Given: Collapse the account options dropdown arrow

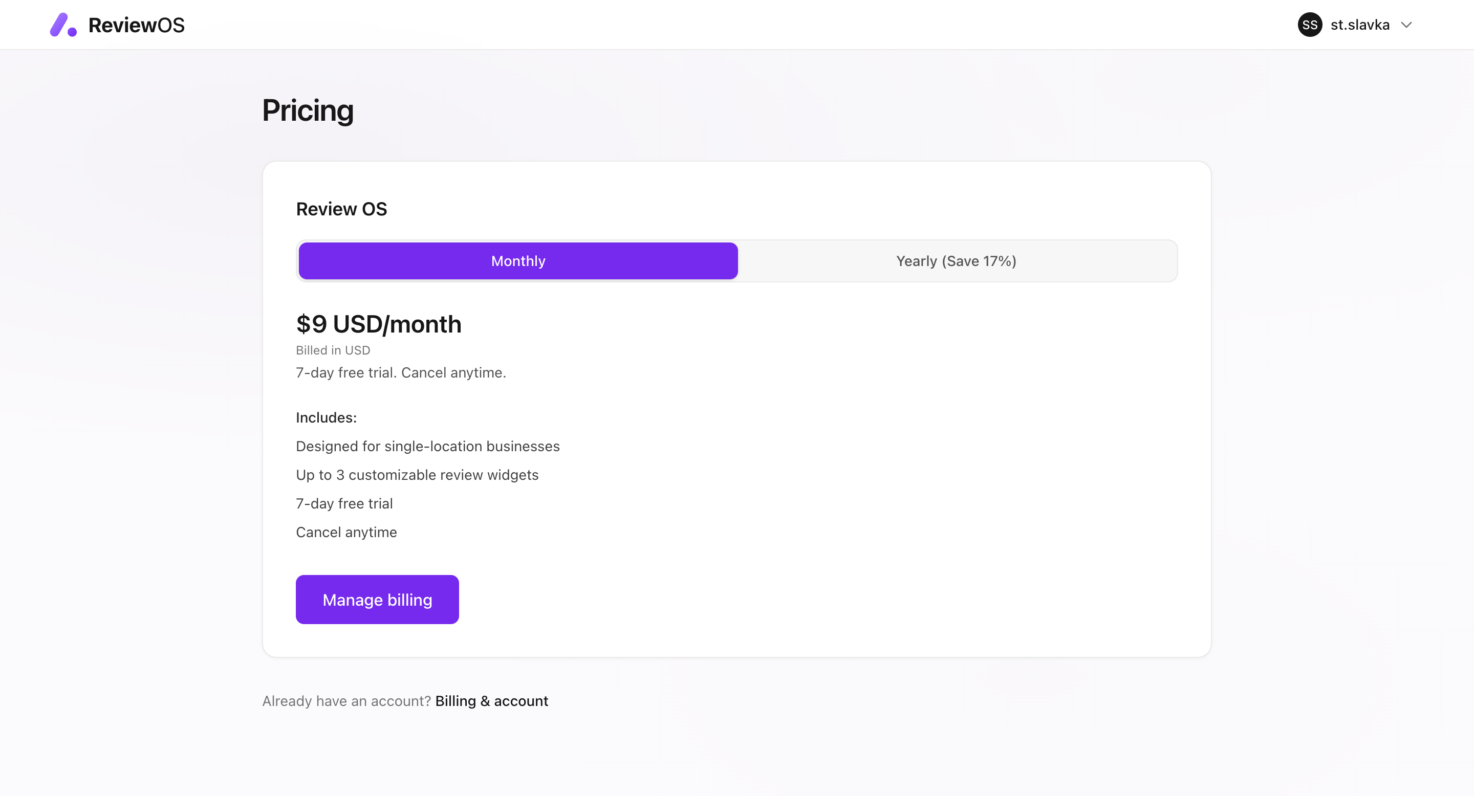Looking at the screenshot, I should click(1407, 25).
